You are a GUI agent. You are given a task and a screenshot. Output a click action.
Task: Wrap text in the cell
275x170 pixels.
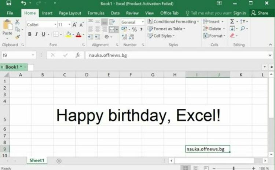(112, 22)
